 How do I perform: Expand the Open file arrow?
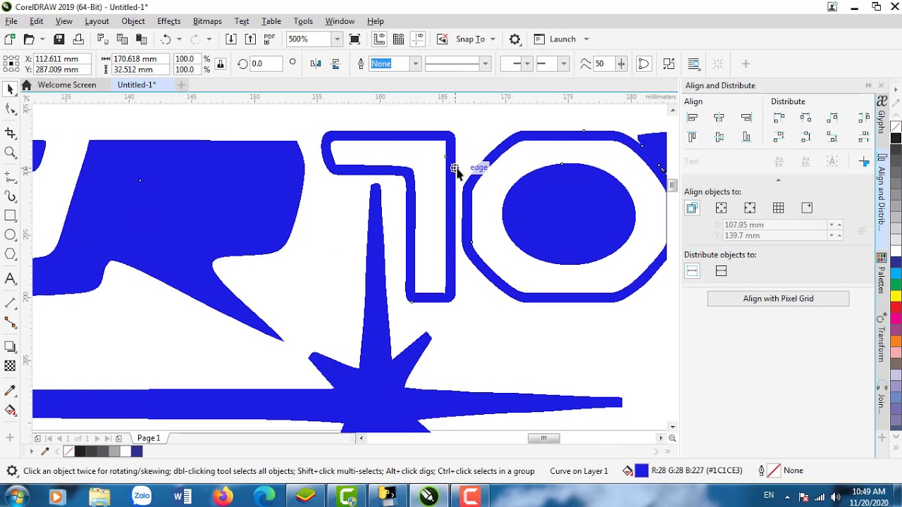pos(42,39)
